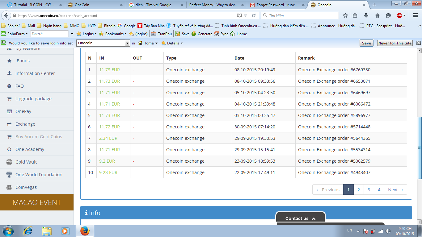Screen dimensions: 422x237
Task: Click the question mark icon beside FAQ
Action: [x=9, y=86]
